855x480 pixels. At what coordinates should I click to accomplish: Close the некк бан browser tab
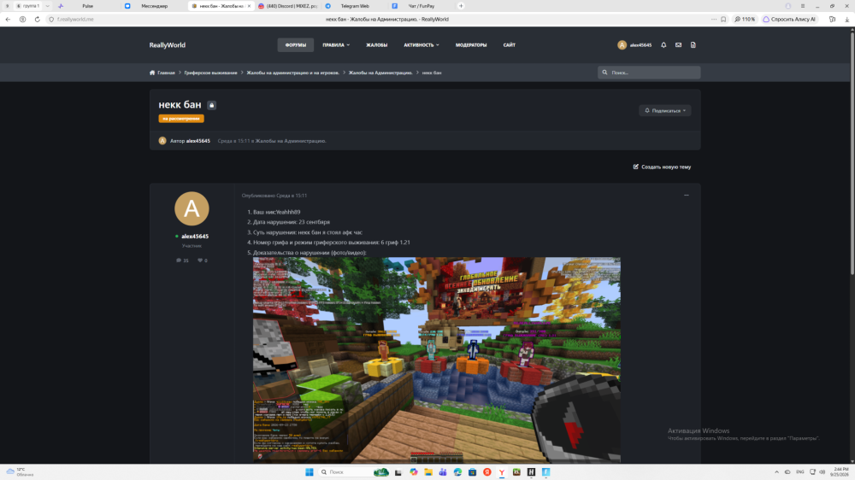pos(249,6)
